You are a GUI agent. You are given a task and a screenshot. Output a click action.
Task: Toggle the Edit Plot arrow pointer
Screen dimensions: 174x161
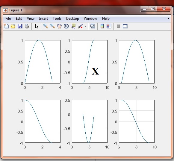(x=37, y=26)
